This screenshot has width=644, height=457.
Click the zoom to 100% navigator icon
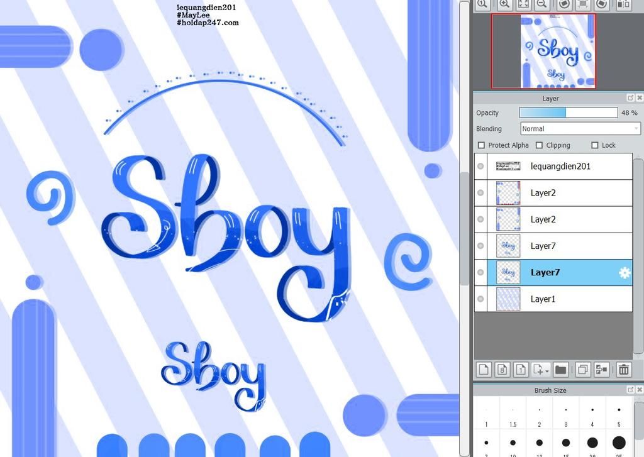click(x=482, y=4)
